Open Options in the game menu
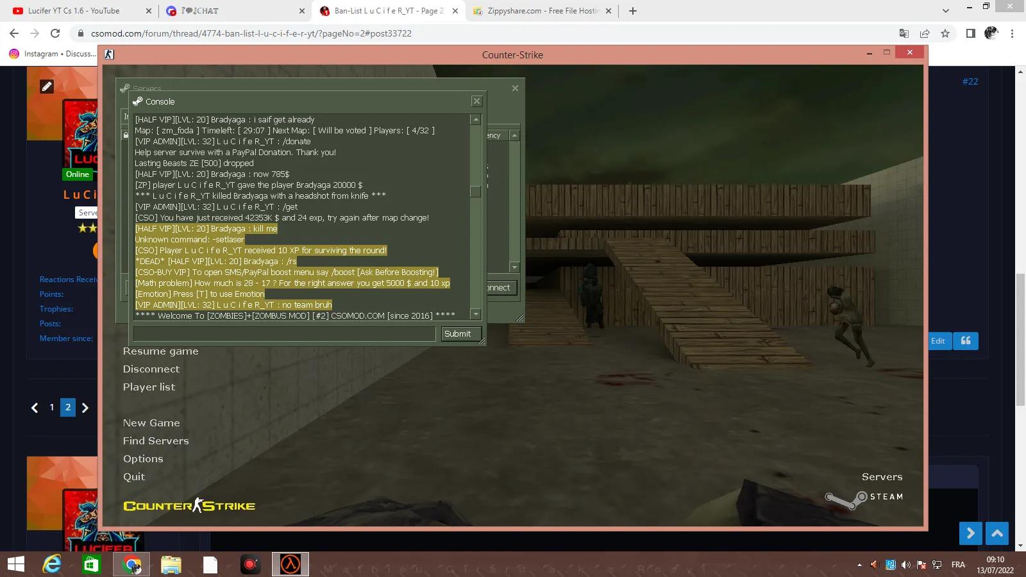Image resolution: width=1026 pixels, height=577 pixels. [x=143, y=459]
